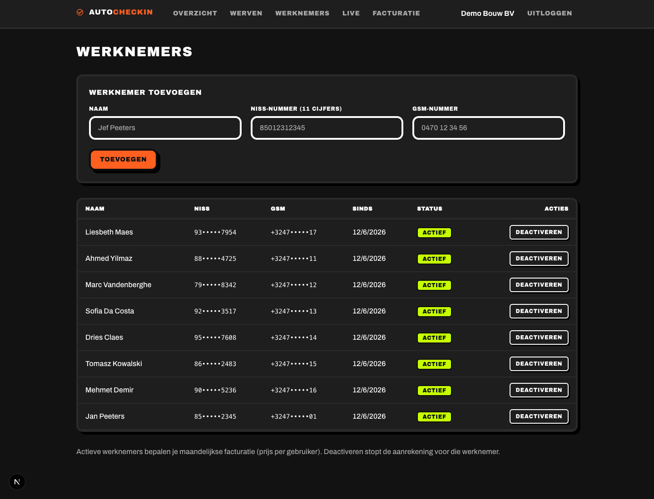654x499 pixels.
Task: Click NISS value 95•••••7608
Action: point(215,338)
